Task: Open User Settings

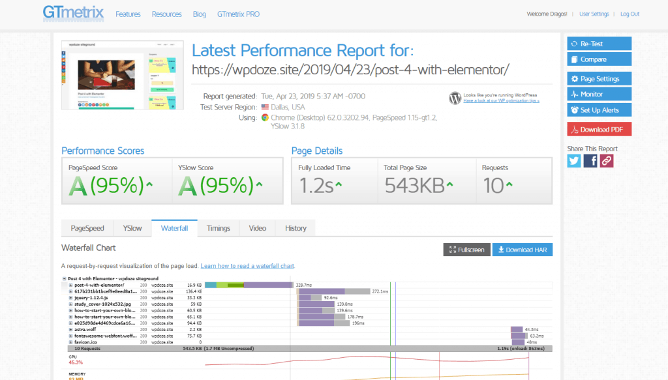Action: click(x=594, y=14)
